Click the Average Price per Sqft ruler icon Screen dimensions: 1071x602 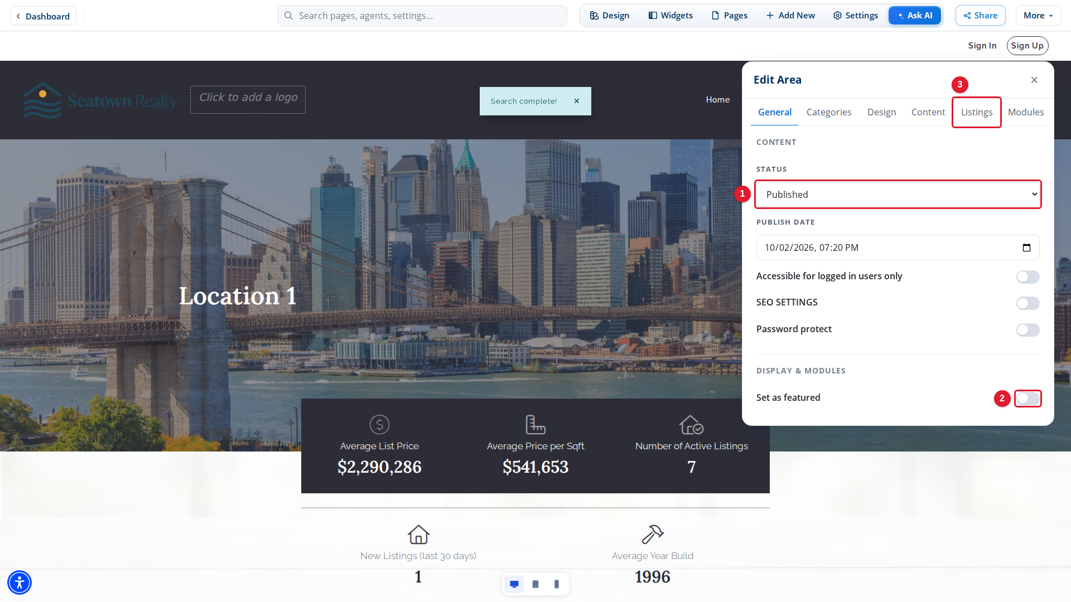click(535, 425)
